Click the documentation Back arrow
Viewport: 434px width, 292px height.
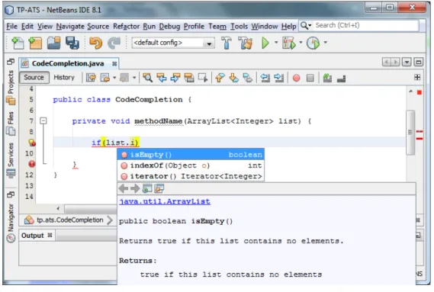pos(124,188)
